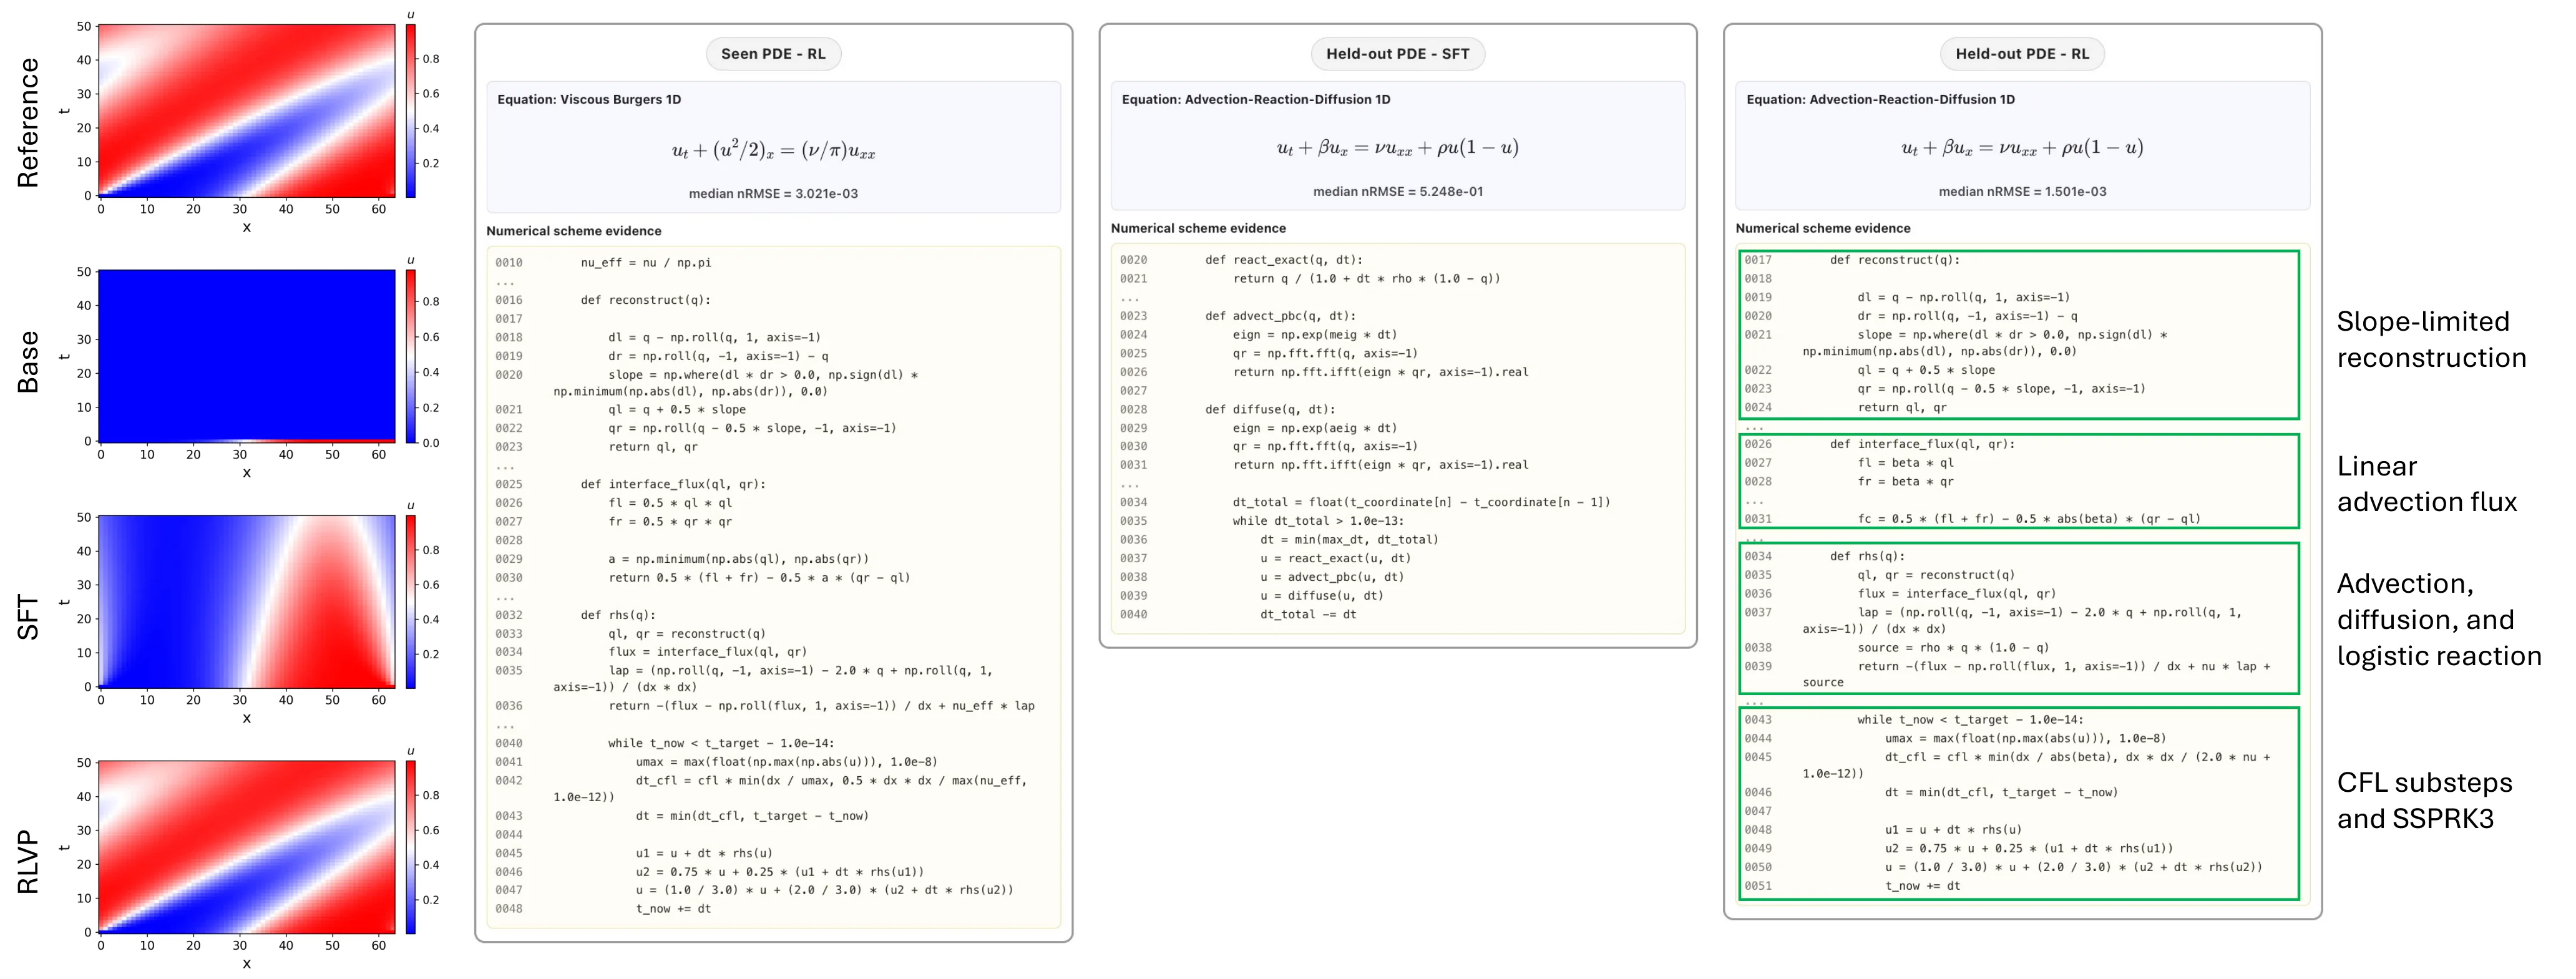Click code line 'a = np.minimum(np.abs(ql), np.abs(qr))'
Image resolution: width=2576 pixels, height=979 pixels.
738,559
